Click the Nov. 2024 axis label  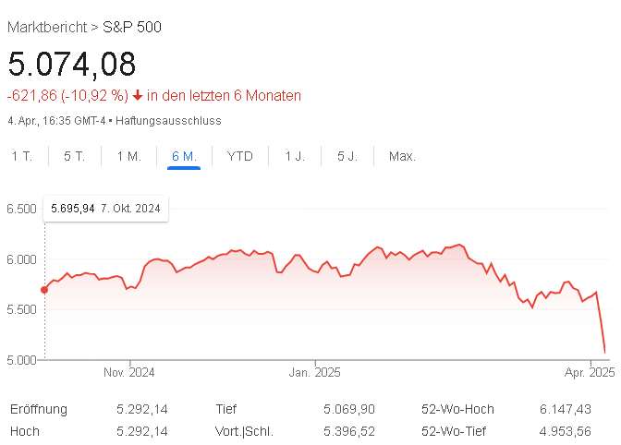point(129,373)
